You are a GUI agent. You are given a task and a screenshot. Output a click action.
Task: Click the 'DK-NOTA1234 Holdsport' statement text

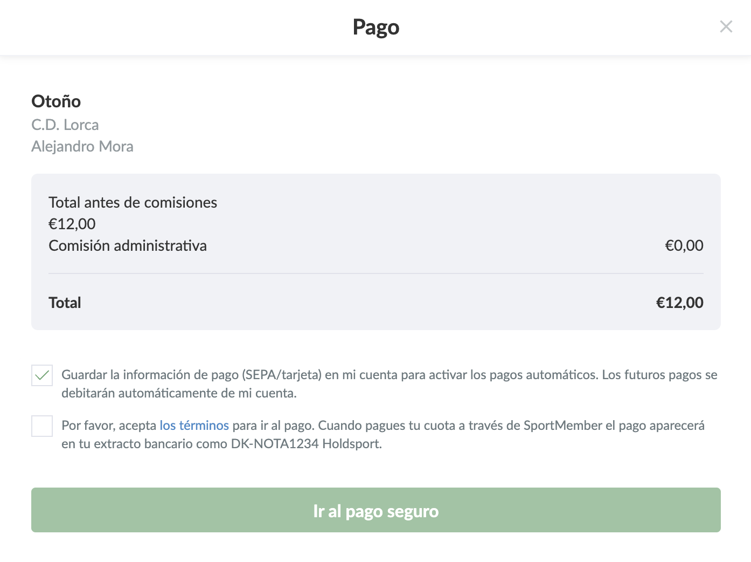pos(306,444)
